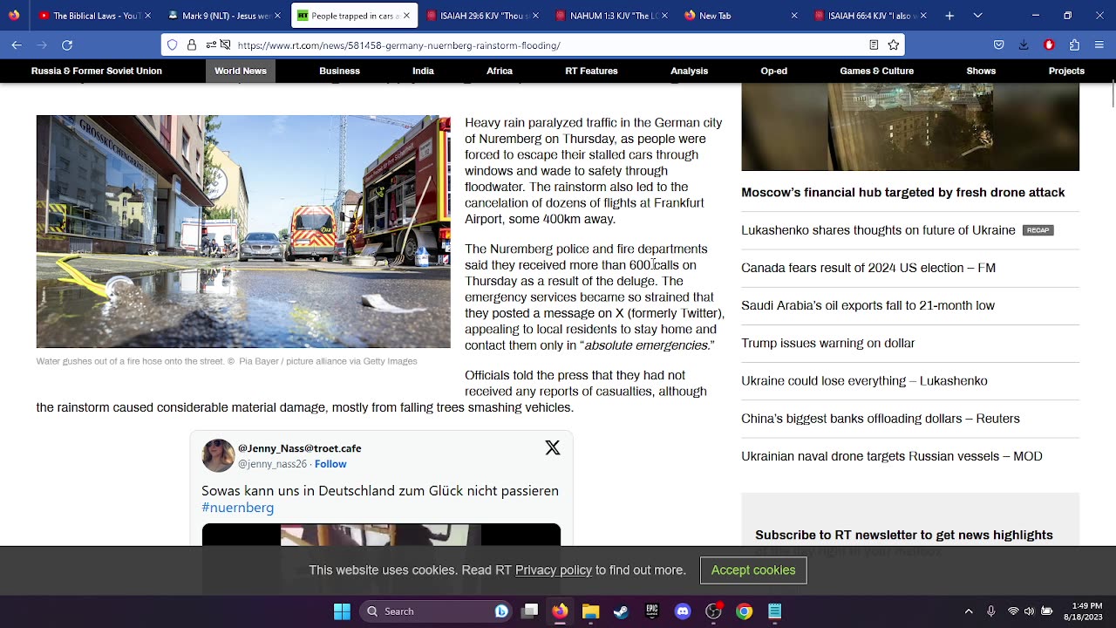Click the tracking protection shield icon

[x=173, y=44]
